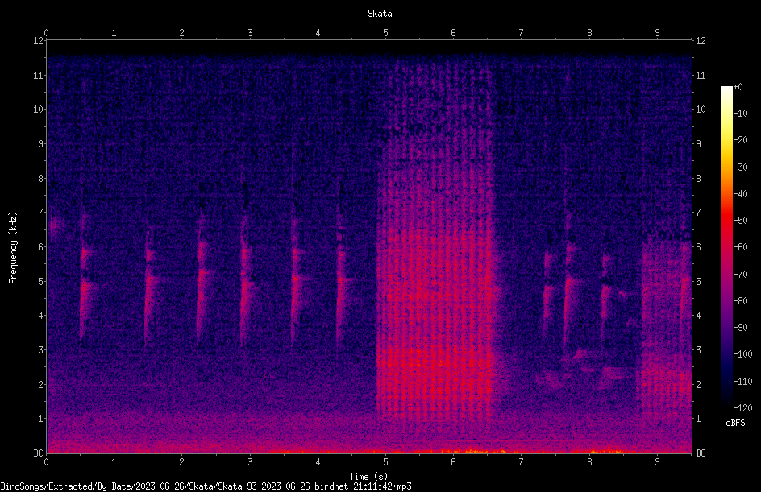The width and height of the screenshot is (761, 492).
Task: Click the '-30' color scale label
Action: pyautogui.click(x=741, y=167)
